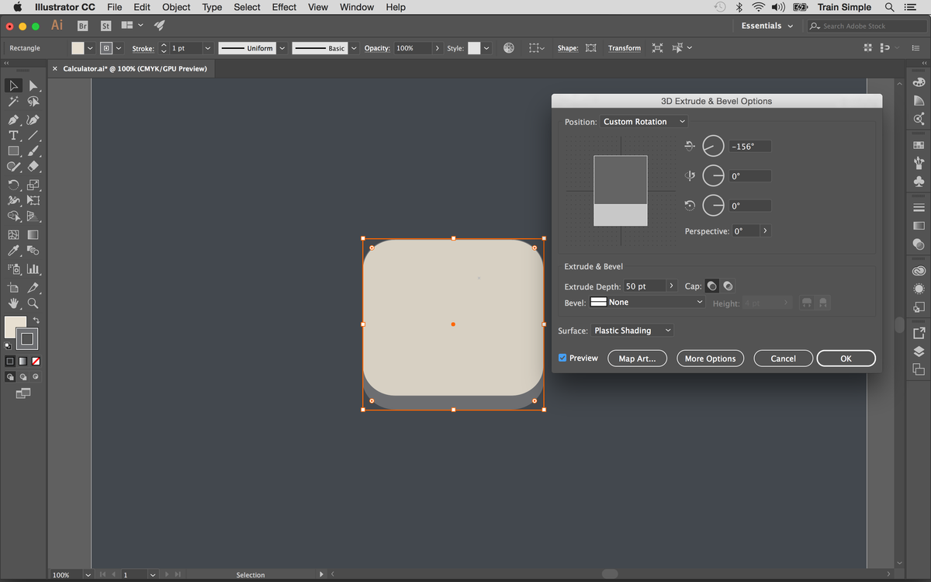The height and width of the screenshot is (582, 931).
Task: Open the Position dropdown showing Custom Rotation
Action: 644,121
